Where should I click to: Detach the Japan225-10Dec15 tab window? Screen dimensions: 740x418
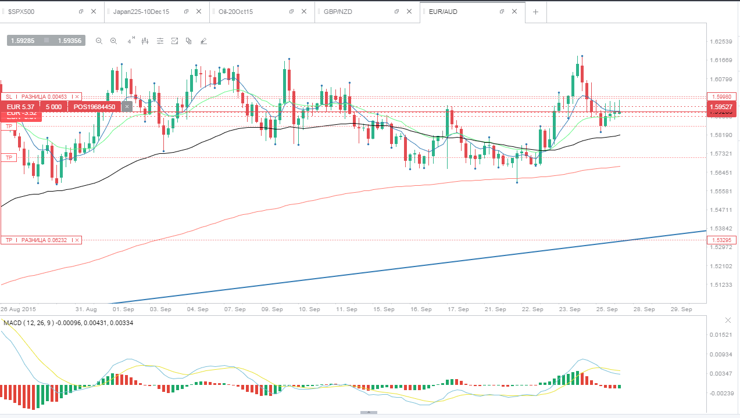(185, 12)
